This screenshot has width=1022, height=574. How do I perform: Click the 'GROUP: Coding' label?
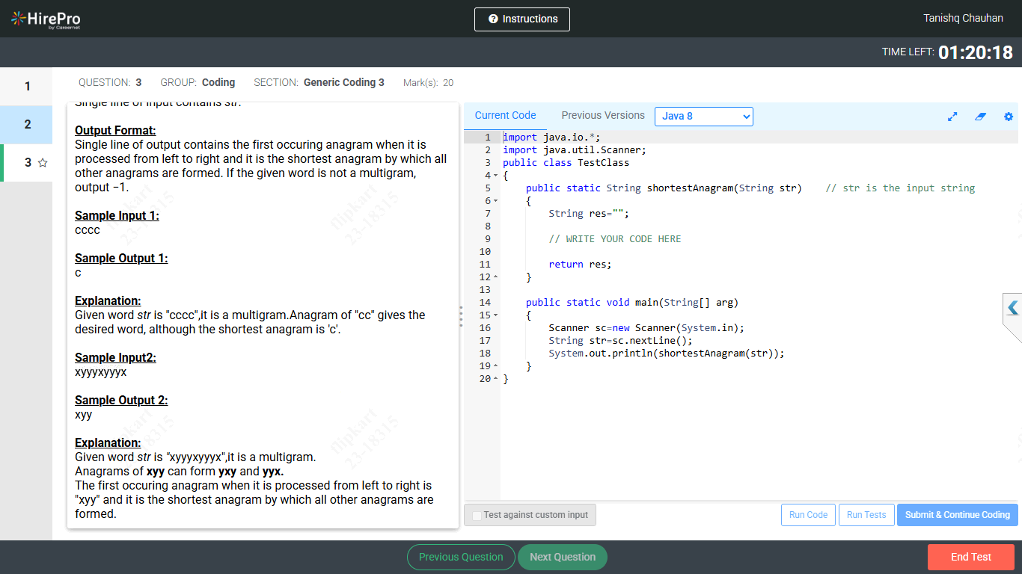pos(198,82)
